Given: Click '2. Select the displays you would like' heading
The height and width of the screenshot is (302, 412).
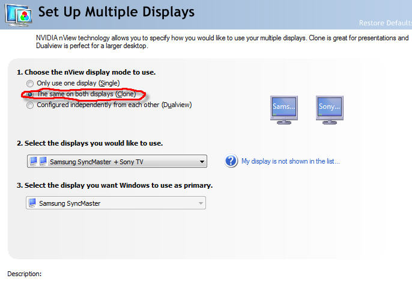Looking at the screenshot, I should click(x=90, y=143).
